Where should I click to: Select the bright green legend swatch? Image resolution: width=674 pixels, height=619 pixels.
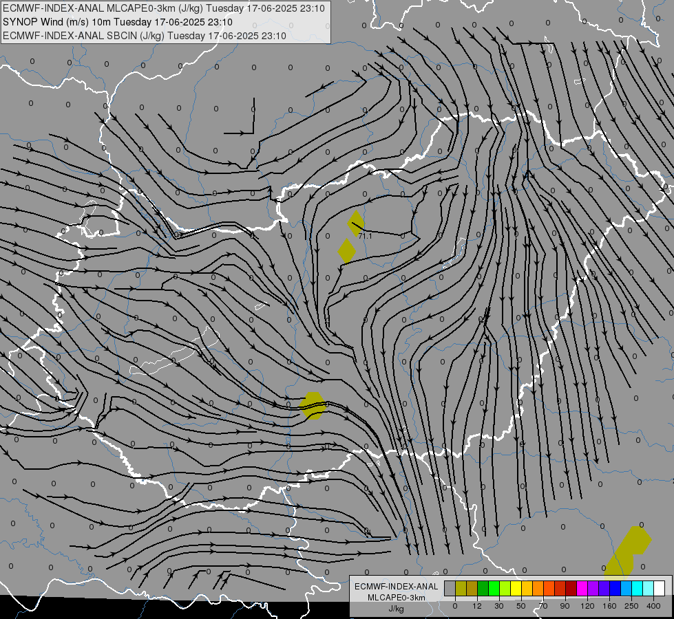[494, 589]
